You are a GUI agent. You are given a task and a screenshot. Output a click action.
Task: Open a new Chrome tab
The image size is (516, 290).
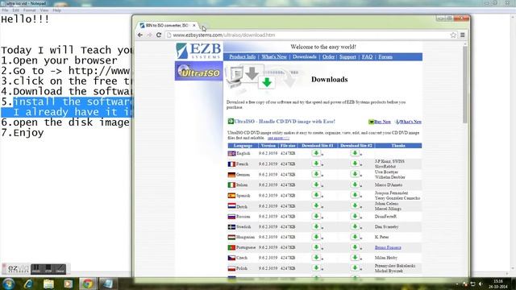205,26
